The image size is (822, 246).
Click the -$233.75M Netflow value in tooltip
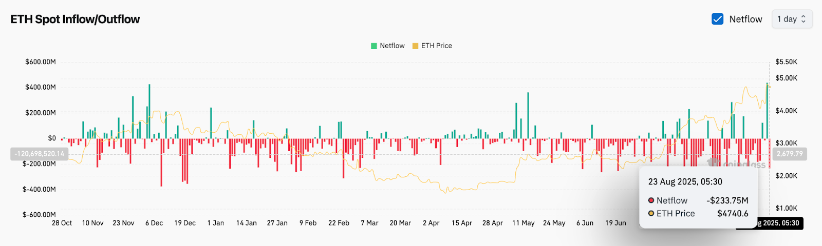pyautogui.click(x=727, y=200)
